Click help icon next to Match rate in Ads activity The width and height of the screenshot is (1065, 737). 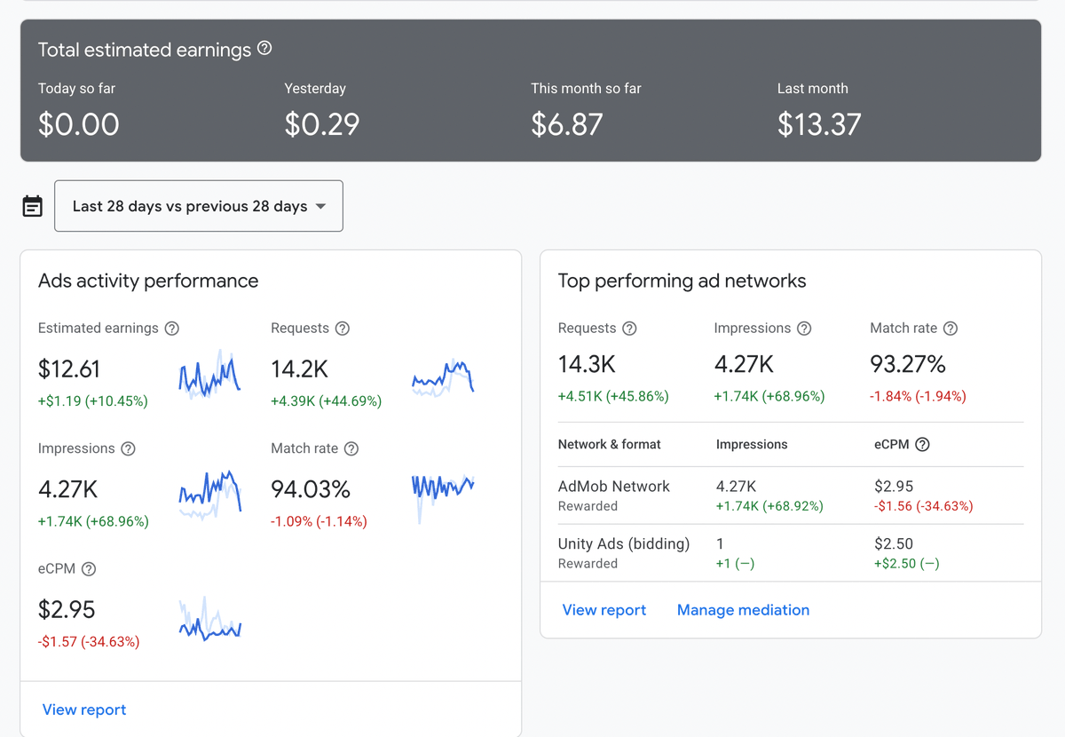click(x=351, y=448)
